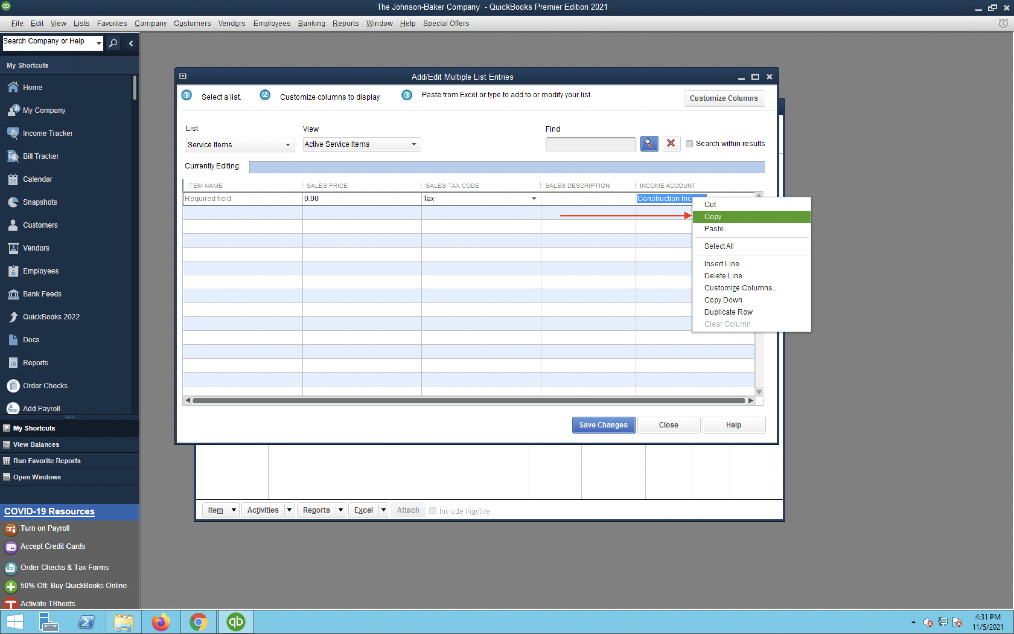
Task: Choose Select All in the context menu
Action: click(x=751, y=247)
